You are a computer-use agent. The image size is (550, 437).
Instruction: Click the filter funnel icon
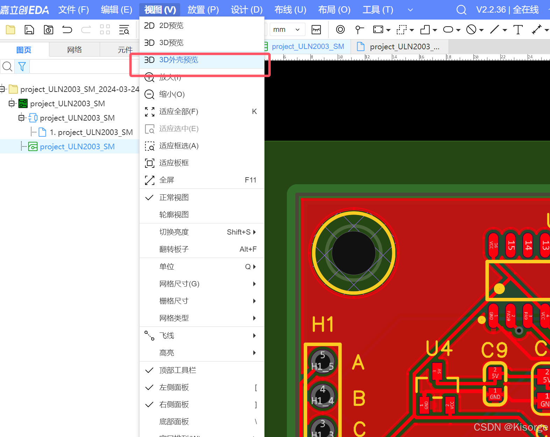[22, 66]
